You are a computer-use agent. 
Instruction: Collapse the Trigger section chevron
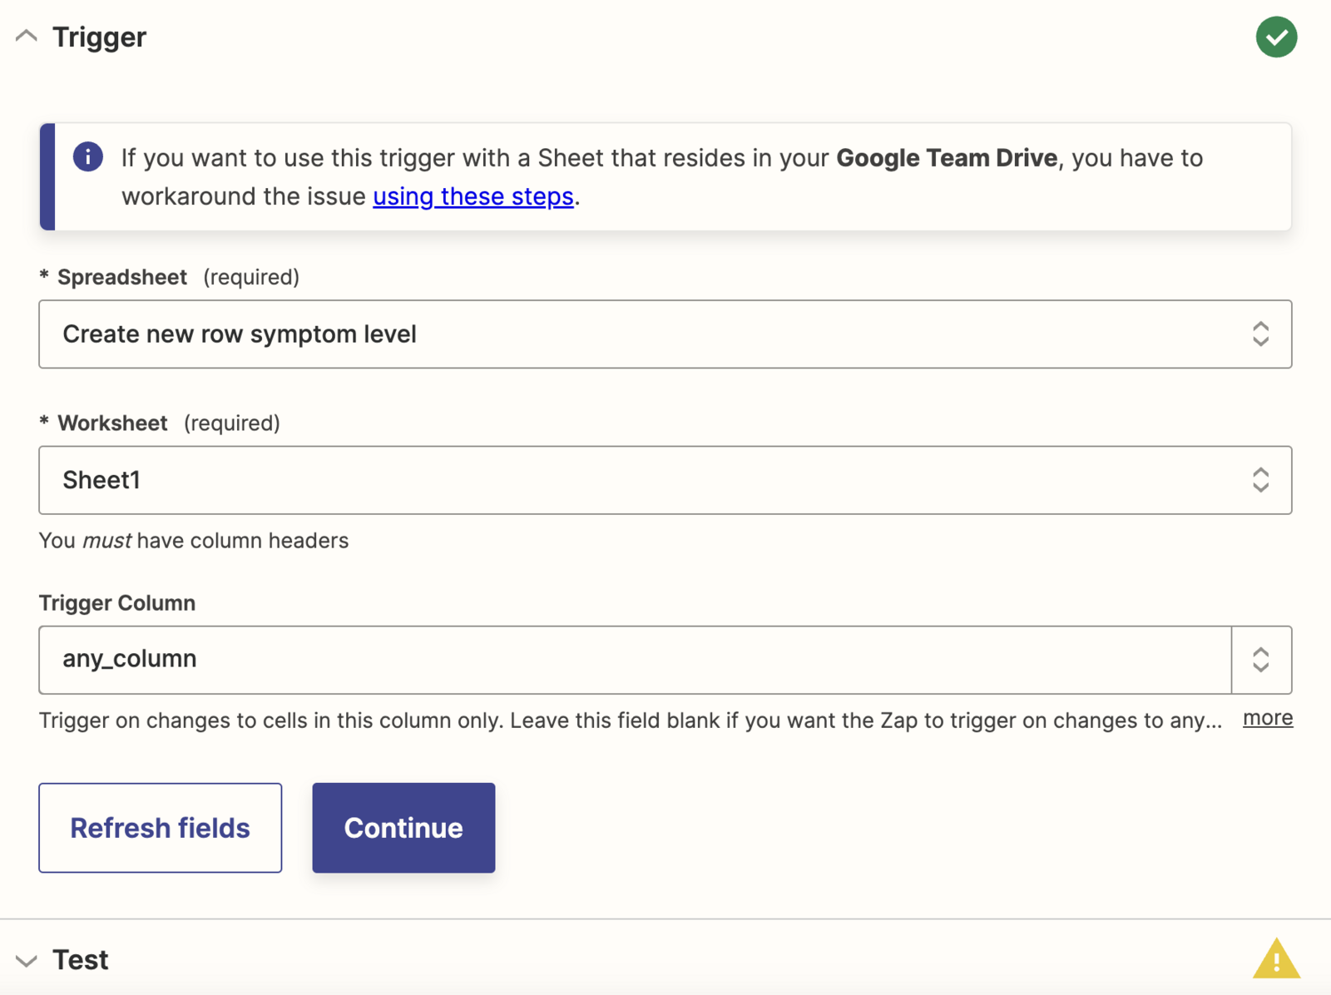pos(27,36)
